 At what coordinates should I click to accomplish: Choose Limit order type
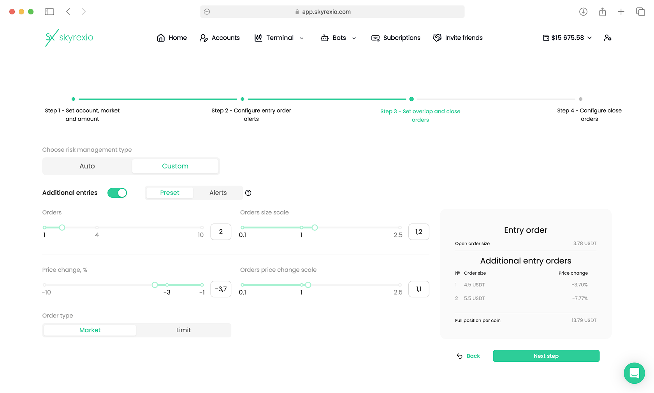tap(183, 330)
